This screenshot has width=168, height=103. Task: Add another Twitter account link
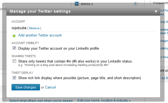40,35
